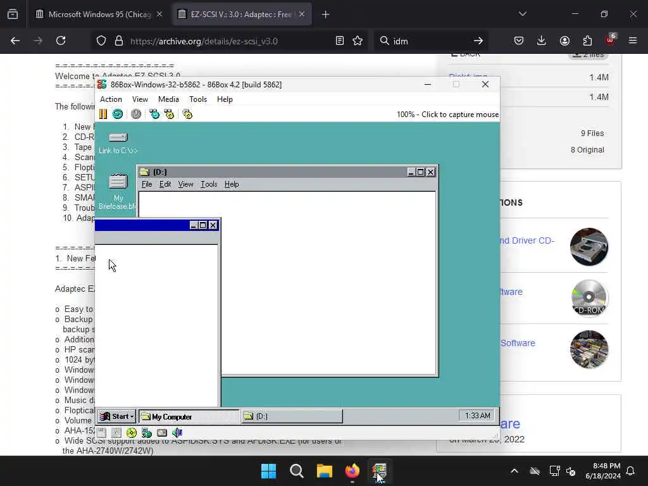Click the Windows 95 Start button
648x486 pixels.
click(117, 416)
